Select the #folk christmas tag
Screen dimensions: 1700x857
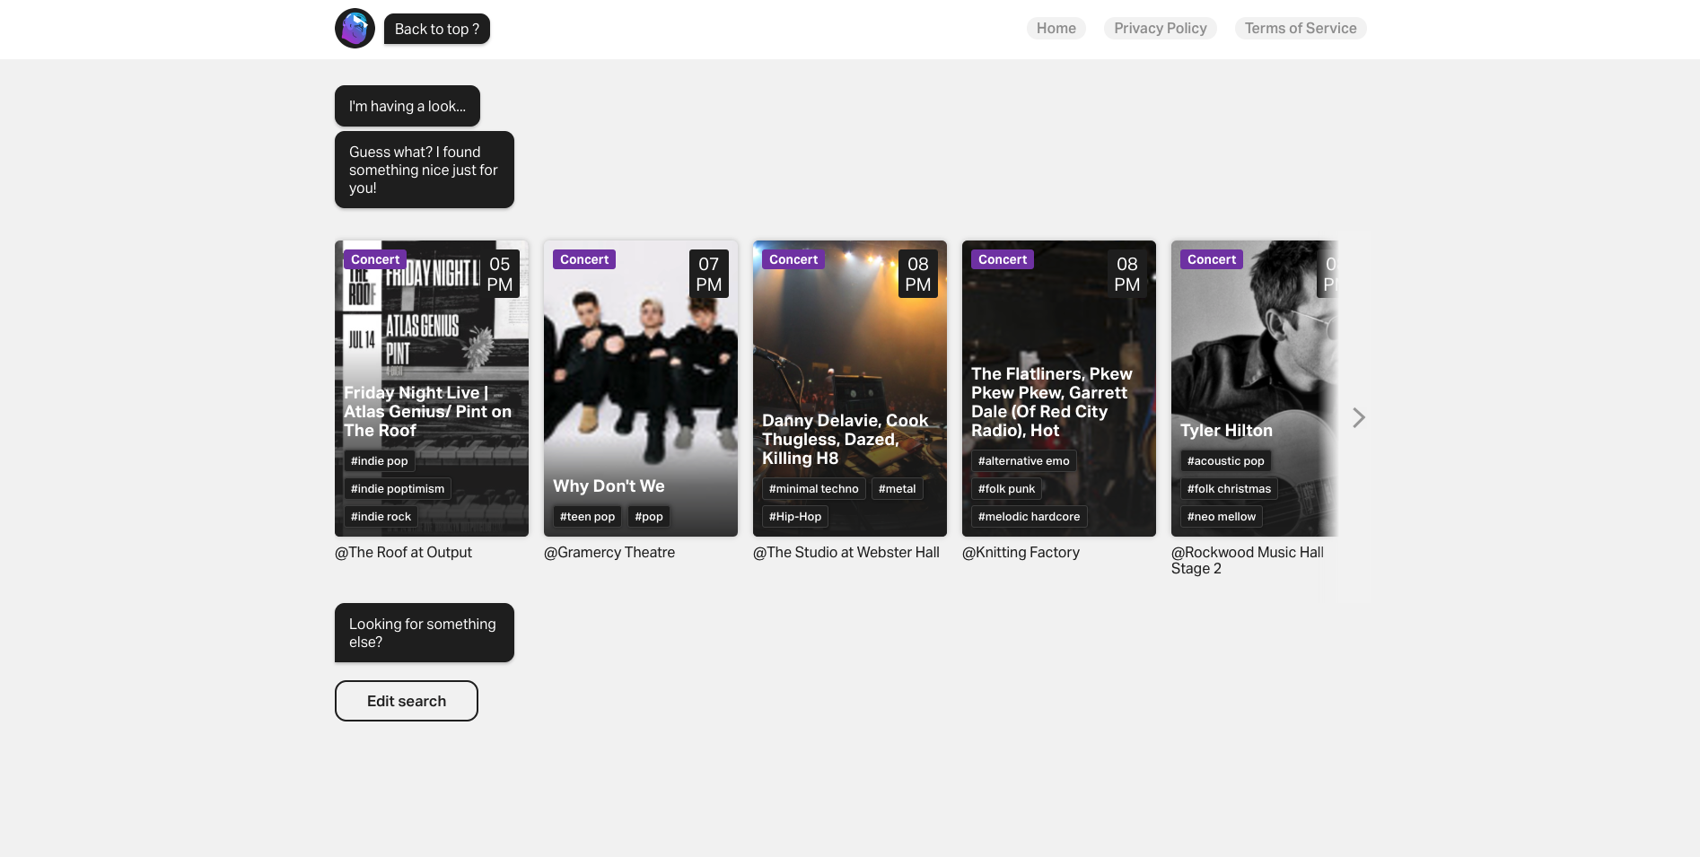[x=1230, y=489]
